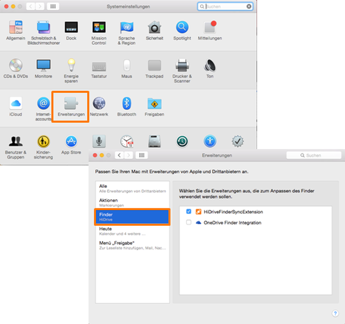
Task: Select Menü „Freigabe" category
Action: pos(133,245)
